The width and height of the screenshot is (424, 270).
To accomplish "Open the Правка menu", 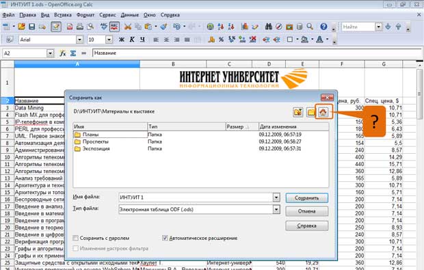I will (27, 15).
